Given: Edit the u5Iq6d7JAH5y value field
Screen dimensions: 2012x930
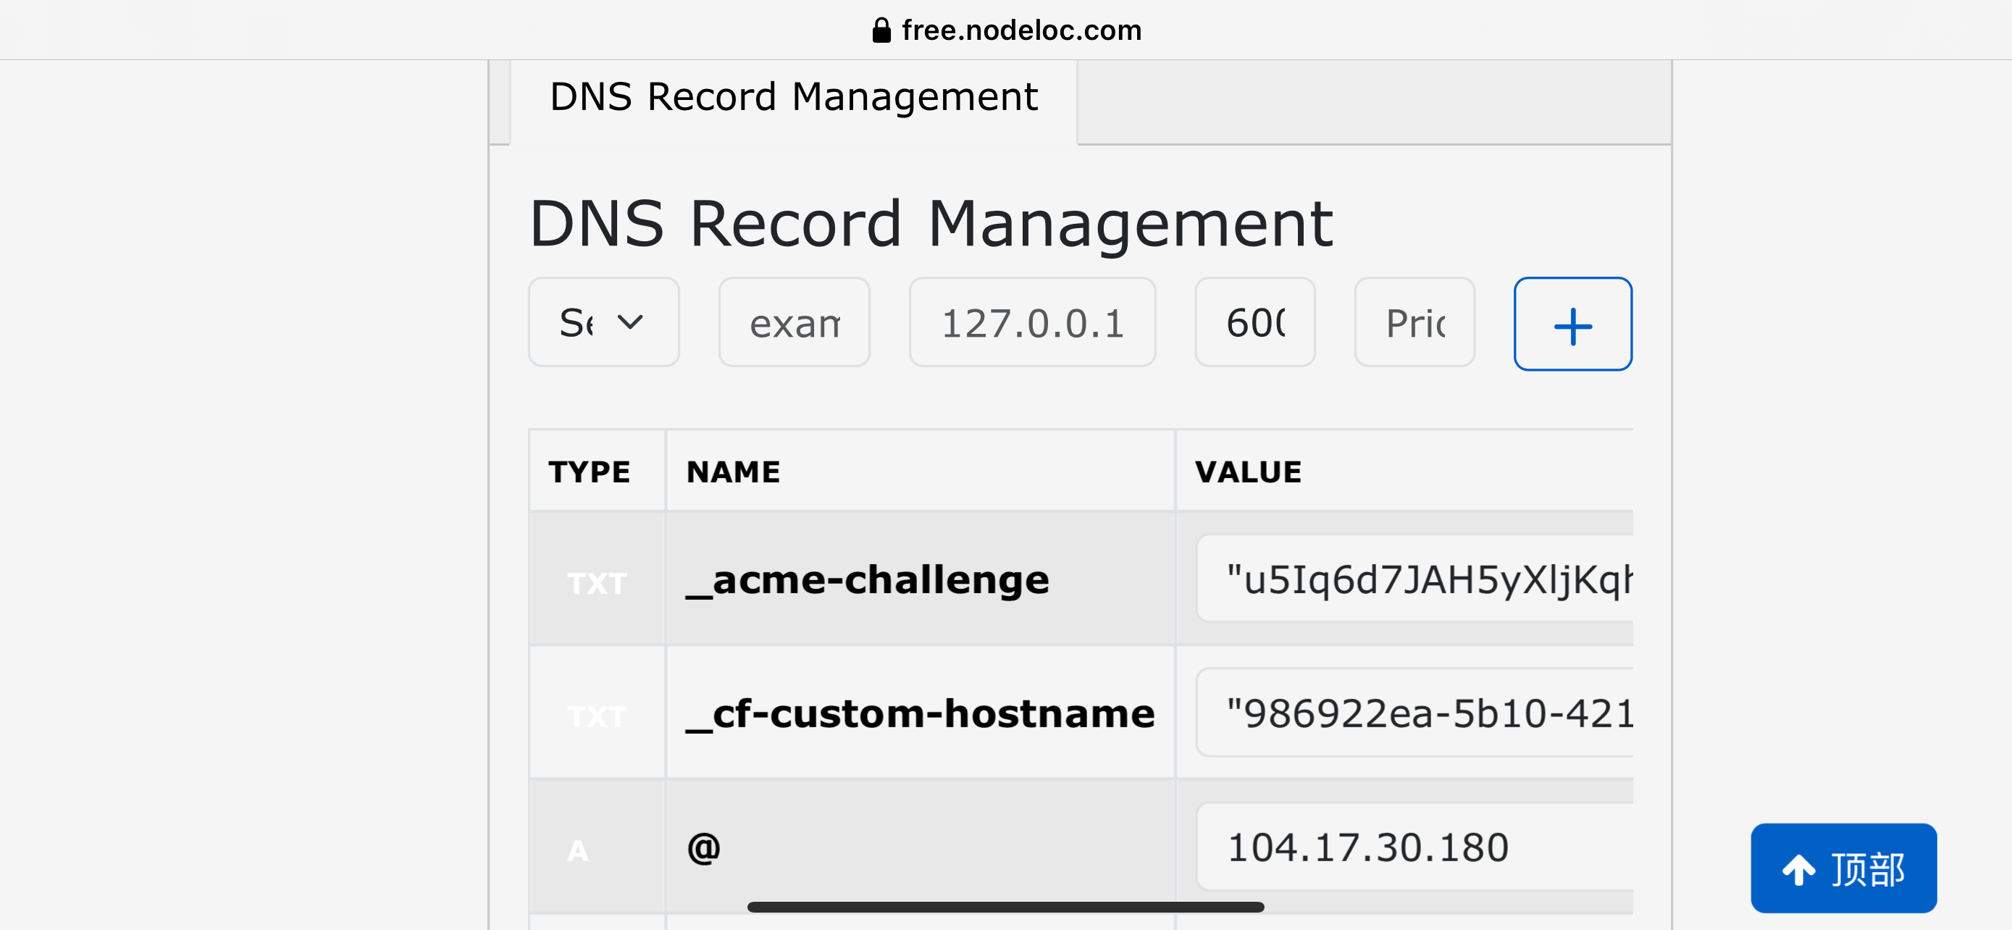Looking at the screenshot, I should point(1414,579).
